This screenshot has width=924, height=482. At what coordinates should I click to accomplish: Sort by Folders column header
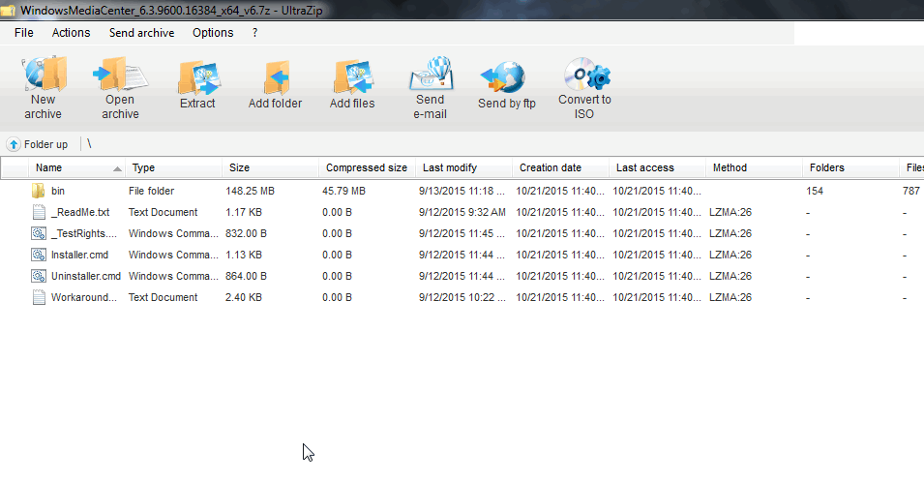(x=827, y=168)
